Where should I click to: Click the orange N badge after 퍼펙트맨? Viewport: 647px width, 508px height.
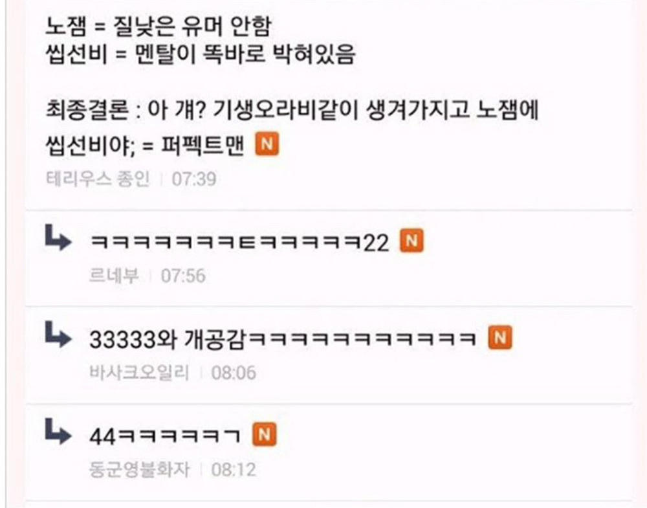pyautogui.click(x=267, y=144)
